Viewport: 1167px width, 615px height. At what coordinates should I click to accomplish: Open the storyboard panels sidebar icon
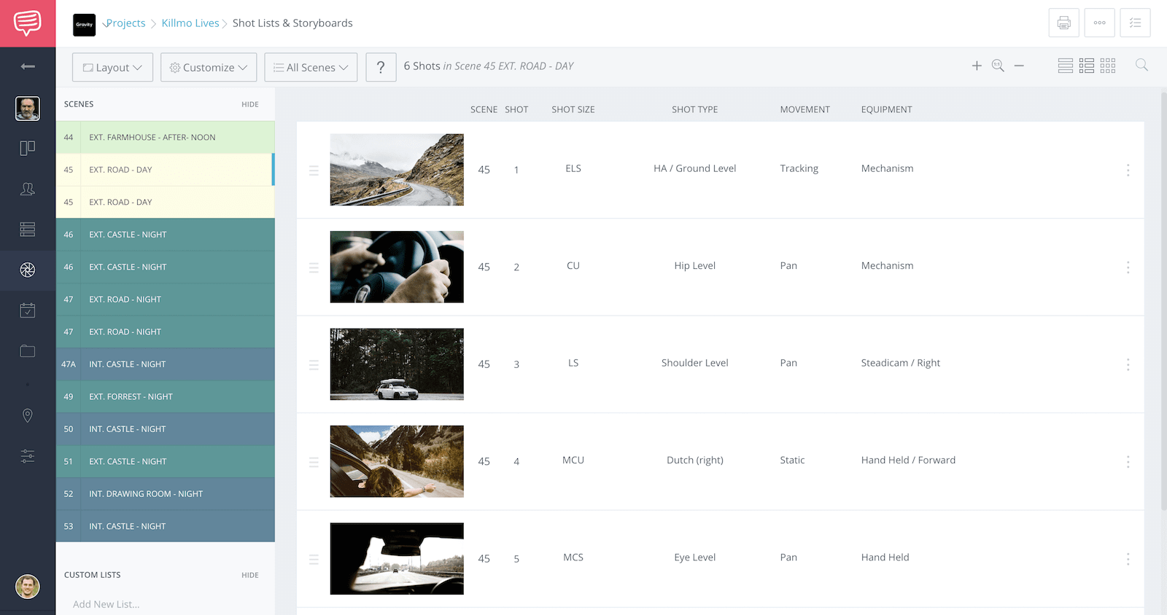(28, 148)
